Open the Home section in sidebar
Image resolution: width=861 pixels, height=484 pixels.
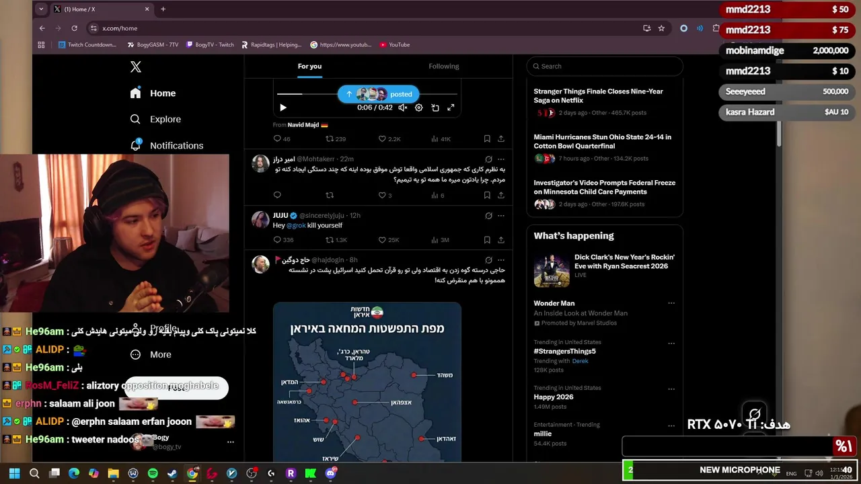coord(153,93)
